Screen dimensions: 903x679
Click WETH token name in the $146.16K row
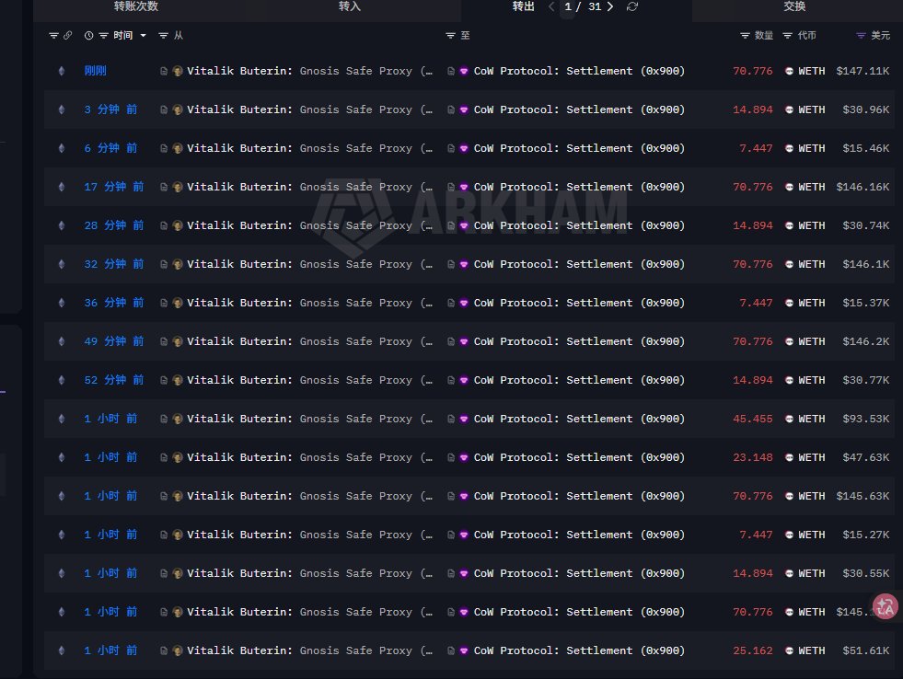(x=812, y=187)
